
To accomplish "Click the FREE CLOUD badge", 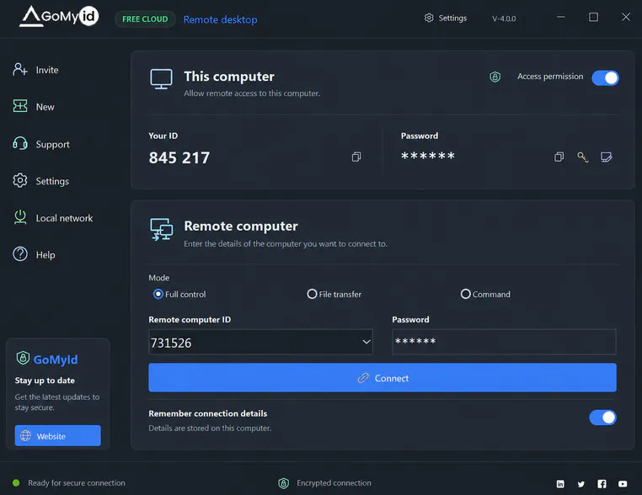I will pyautogui.click(x=145, y=19).
